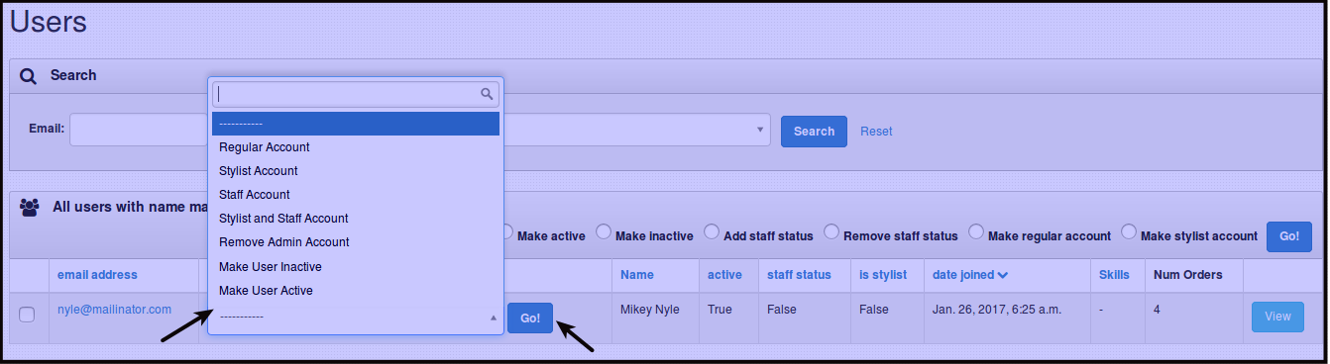
Task: Click the Email search input field
Action: pyautogui.click(x=138, y=130)
